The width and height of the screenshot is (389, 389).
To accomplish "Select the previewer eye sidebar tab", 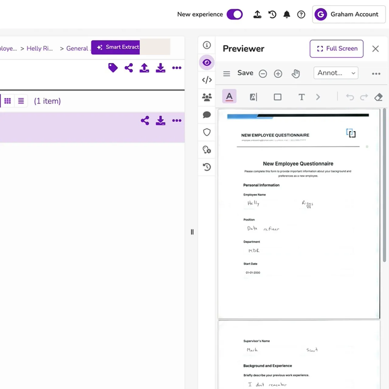I will (207, 62).
